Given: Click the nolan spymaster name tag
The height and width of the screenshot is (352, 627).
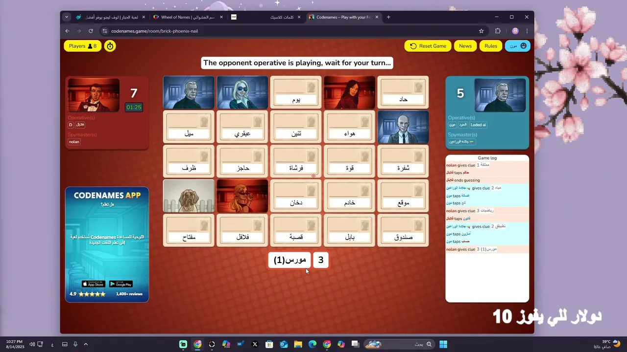Looking at the screenshot, I should coord(74,142).
